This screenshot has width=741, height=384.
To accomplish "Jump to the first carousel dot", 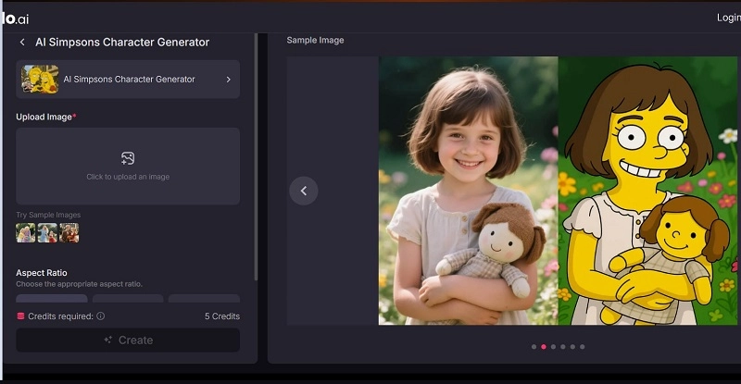I will [534, 347].
